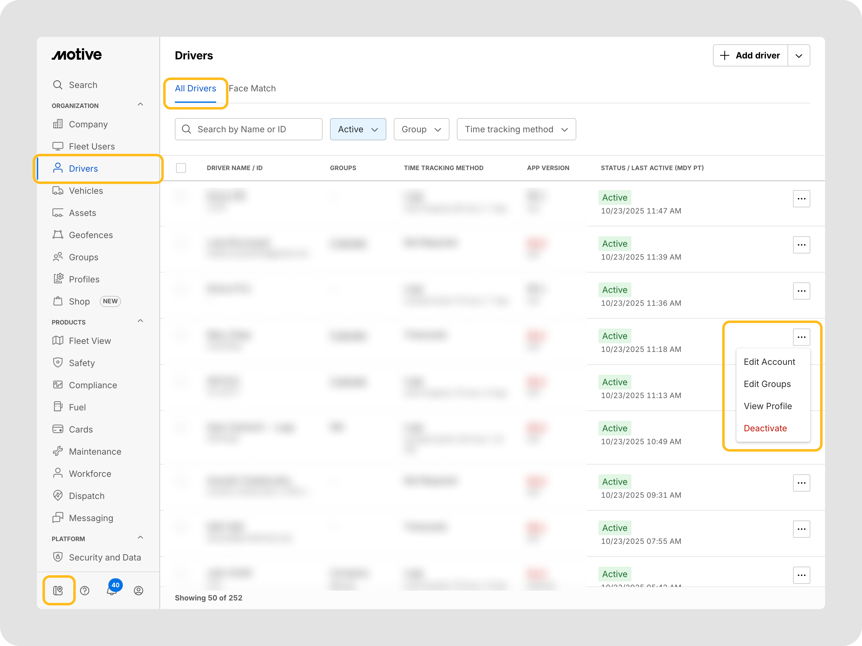Expand the Active status filter dropdown
This screenshot has height=646, width=862.
358,129
